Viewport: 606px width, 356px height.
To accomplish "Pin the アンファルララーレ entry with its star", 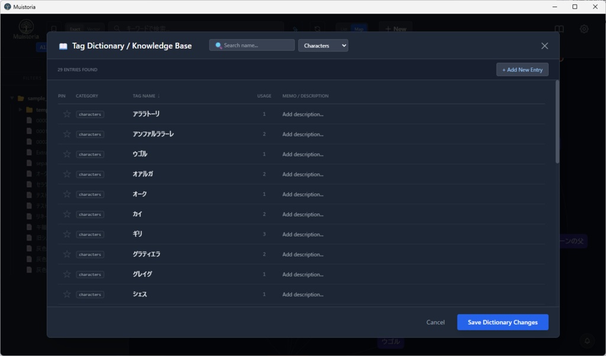I will click(x=67, y=134).
